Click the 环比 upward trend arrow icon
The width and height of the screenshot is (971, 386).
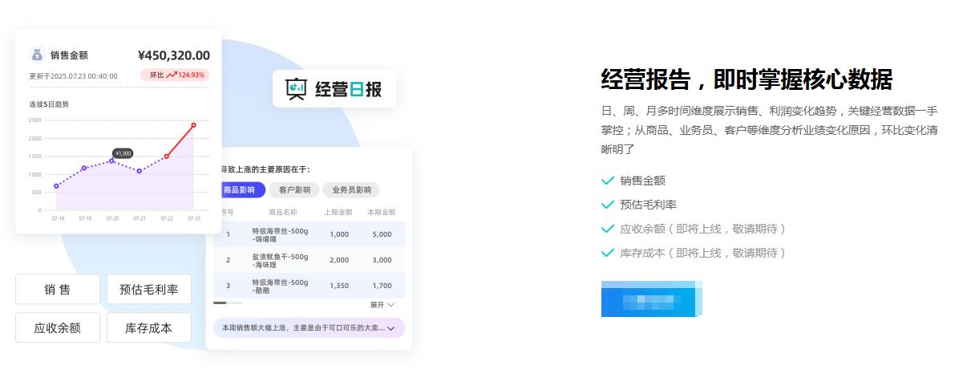tap(172, 75)
